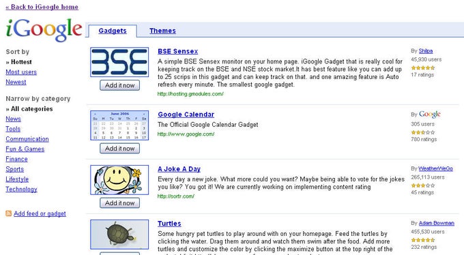This screenshot has height=255, width=464.
Task: Click the star rating for Google Calendar
Action: (x=423, y=132)
